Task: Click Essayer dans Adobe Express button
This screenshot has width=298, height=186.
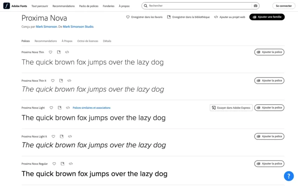Action: 231,108
